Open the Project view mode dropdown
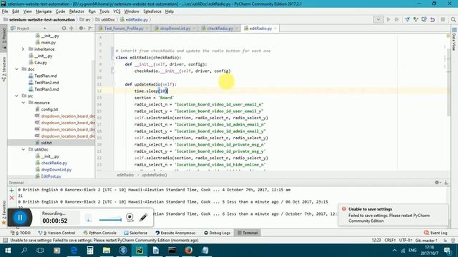This screenshot has height=257, width=458. coord(44,29)
